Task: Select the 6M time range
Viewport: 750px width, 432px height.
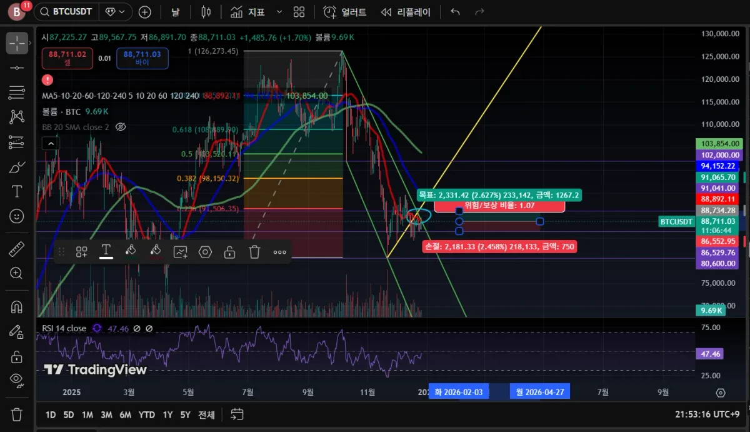Action: point(125,414)
